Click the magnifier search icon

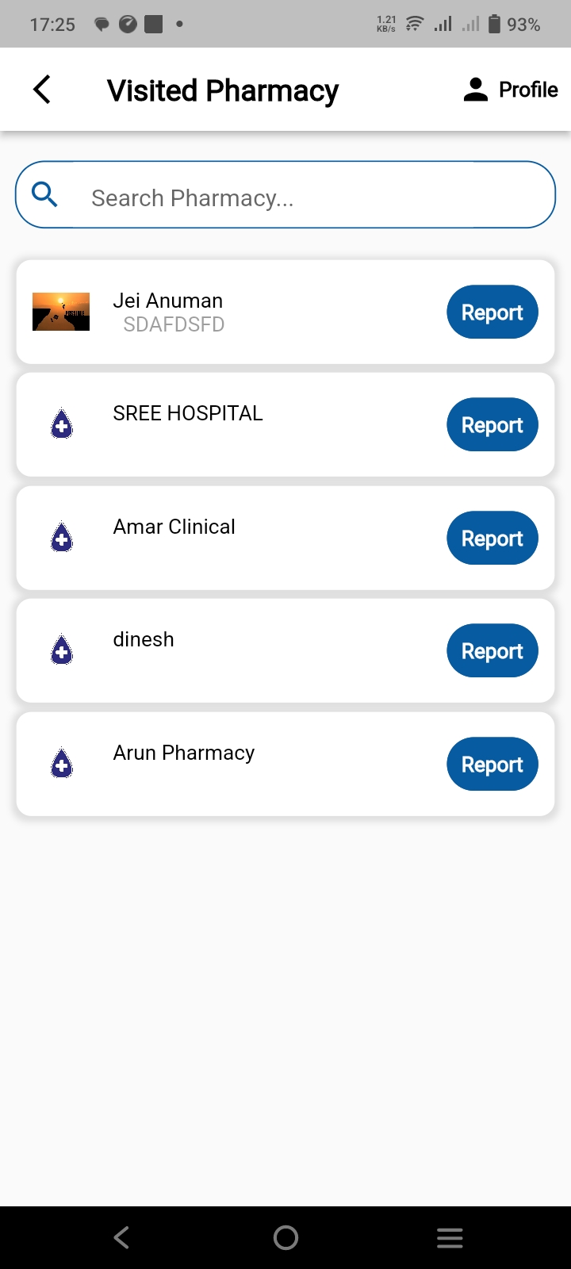(x=45, y=194)
